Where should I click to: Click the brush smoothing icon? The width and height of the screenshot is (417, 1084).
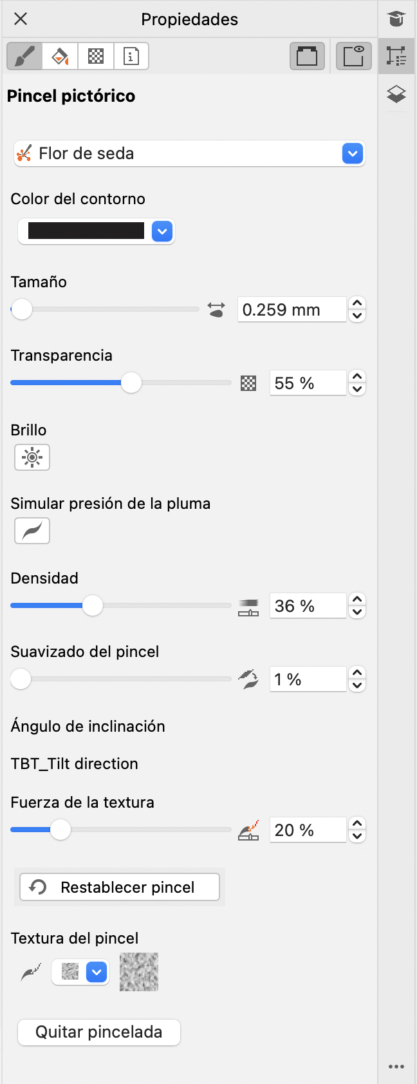click(x=248, y=680)
